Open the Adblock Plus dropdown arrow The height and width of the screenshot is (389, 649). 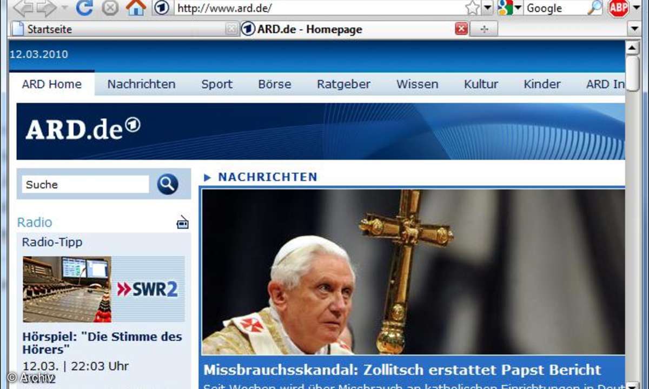[635, 8]
